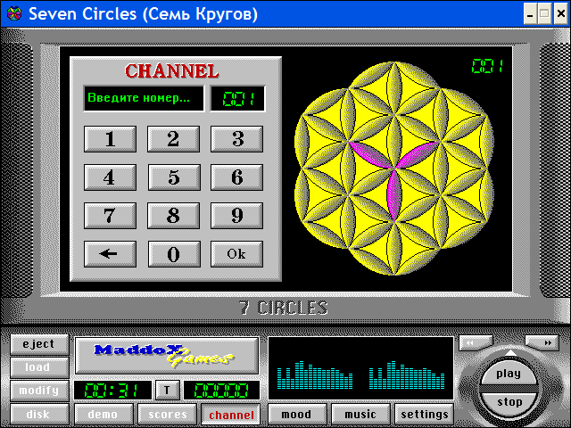571x428 pixels.
Task: Open the settings tab
Action: click(425, 414)
